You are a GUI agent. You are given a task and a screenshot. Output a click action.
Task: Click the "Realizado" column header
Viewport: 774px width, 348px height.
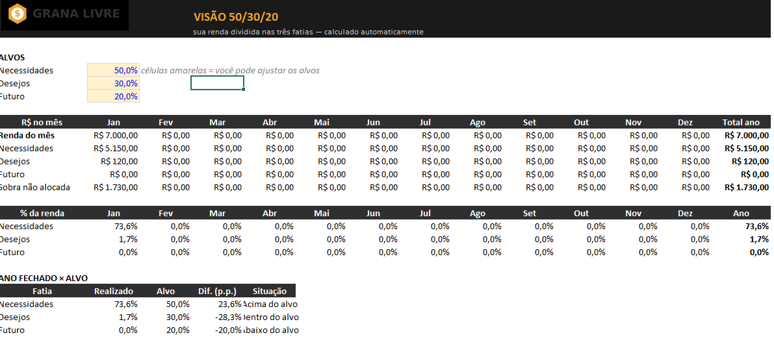click(114, 292)
